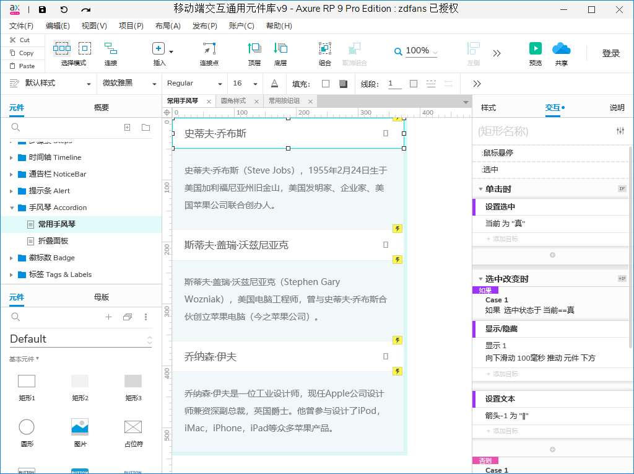634x474 pixels.
Task: Switch to the 样式 style tab
Action: pyautogui.click(x=489, y=108)
